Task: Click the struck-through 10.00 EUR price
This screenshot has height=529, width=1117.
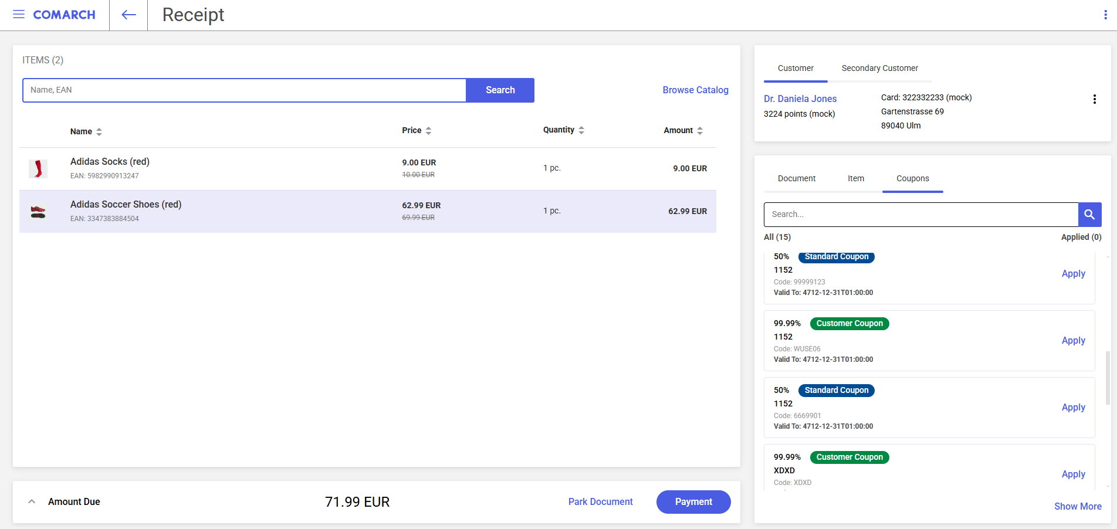Action: [x=418, y=175]
